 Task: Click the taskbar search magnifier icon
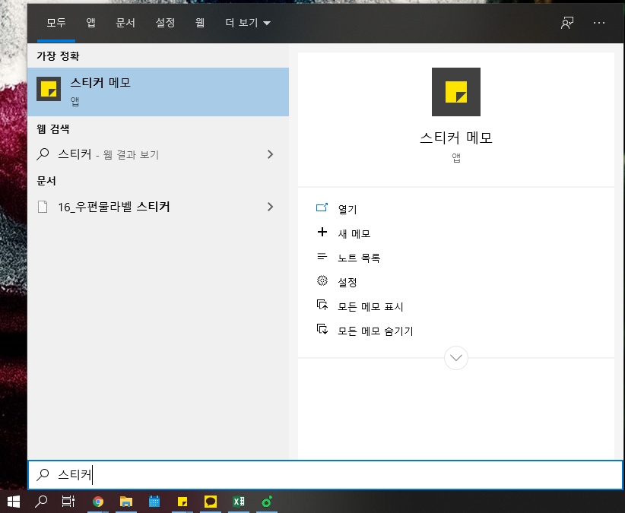click(x=41, y=502)
